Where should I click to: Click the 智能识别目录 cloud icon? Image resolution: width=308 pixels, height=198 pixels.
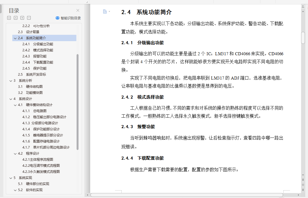[57, 18]
